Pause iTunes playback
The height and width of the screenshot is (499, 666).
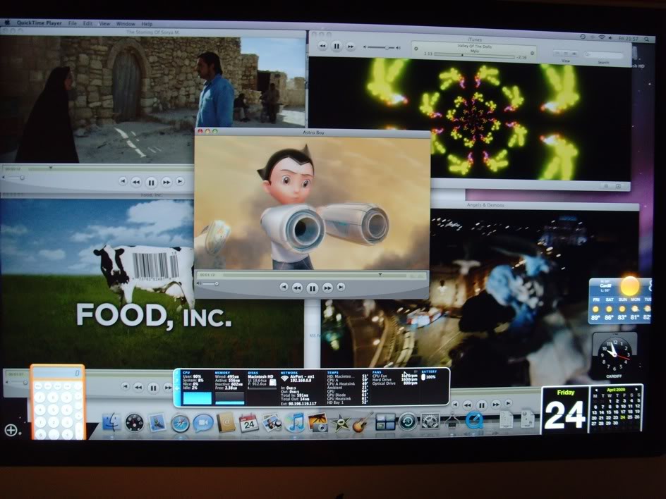coord(337,46)
